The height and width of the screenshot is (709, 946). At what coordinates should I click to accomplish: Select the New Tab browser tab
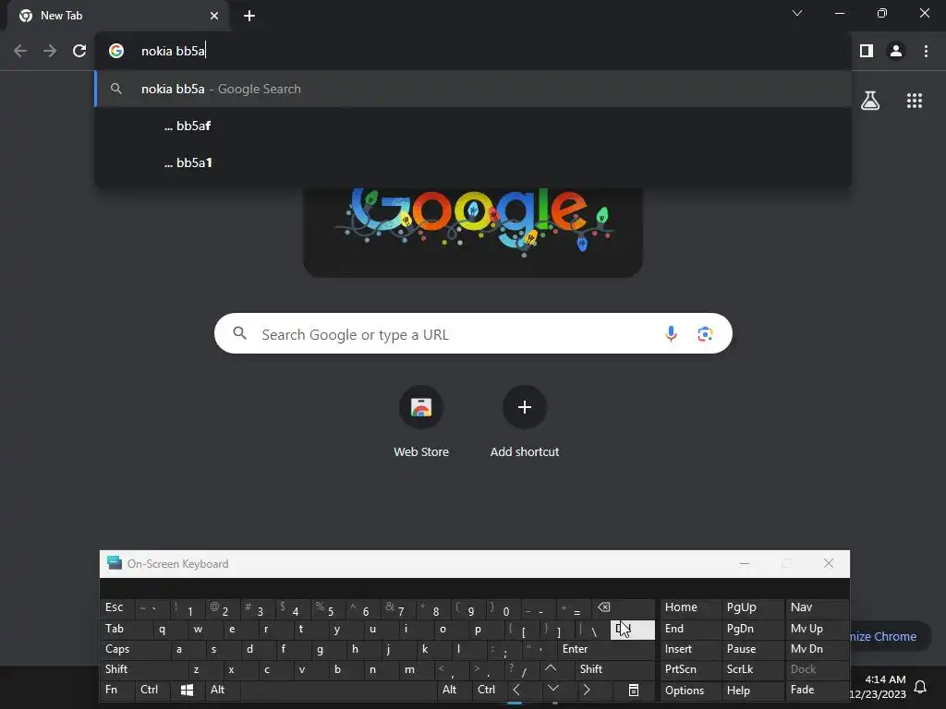tap(117, 16)
